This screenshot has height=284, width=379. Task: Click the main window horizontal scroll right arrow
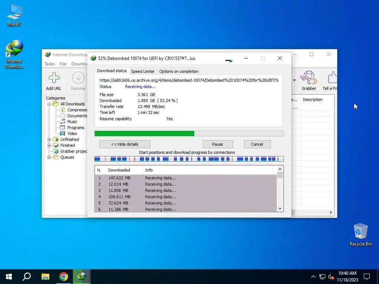click(x=331, y=212)
